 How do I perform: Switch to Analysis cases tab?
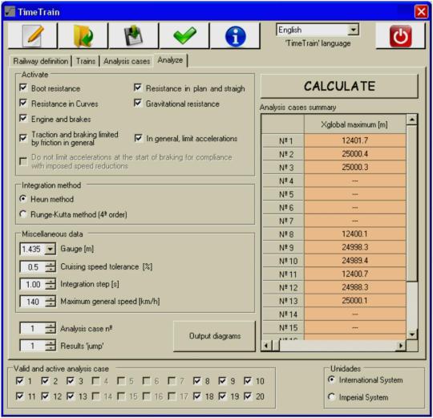(127, 61)
